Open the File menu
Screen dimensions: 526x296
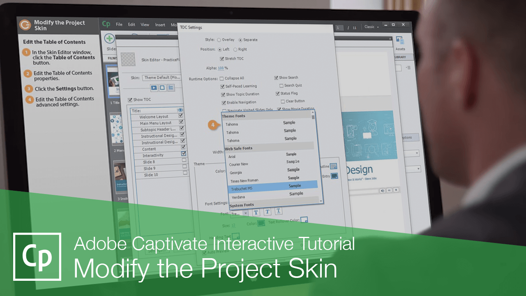119,24
